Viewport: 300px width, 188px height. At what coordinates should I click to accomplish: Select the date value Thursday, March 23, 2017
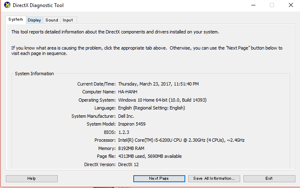[x=158, y=84]
